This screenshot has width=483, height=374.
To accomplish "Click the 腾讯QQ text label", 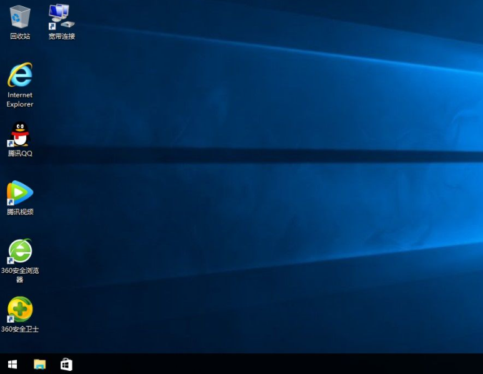I will pos(20,154).
